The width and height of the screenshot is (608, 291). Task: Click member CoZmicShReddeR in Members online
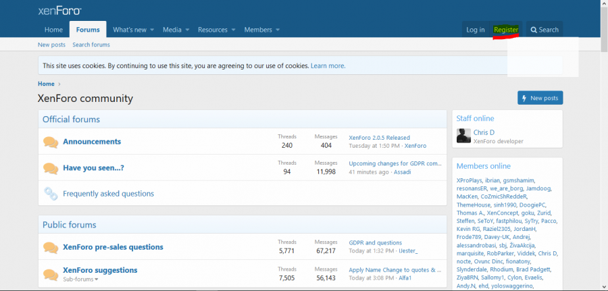(504, 196)
